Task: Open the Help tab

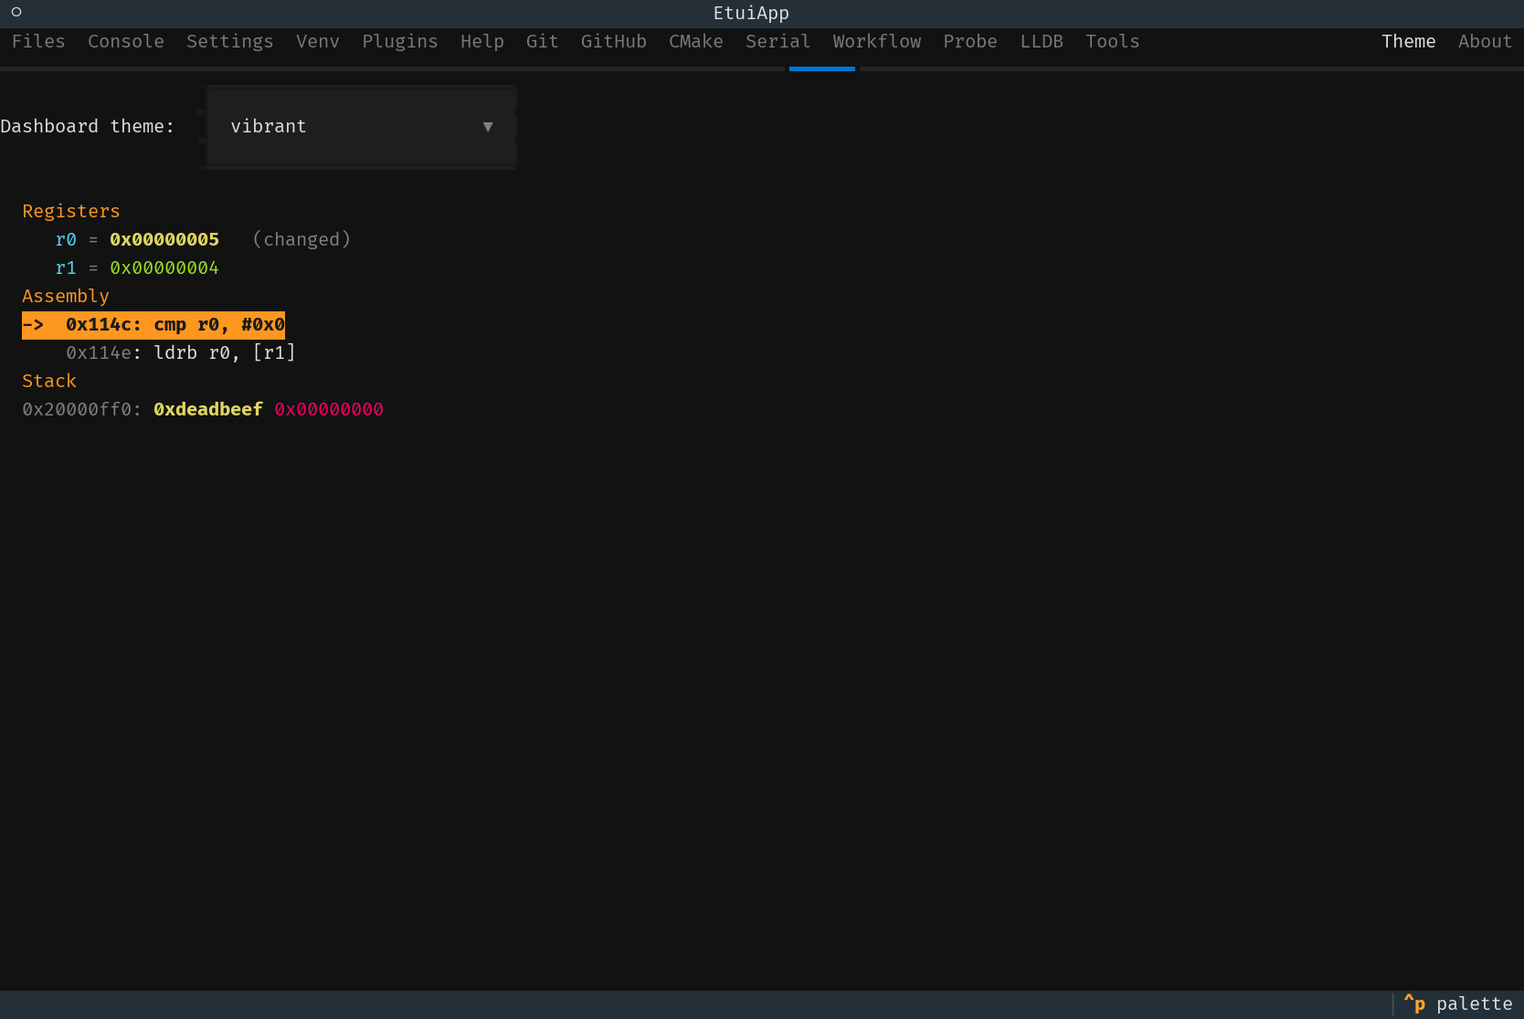Action: [x=482, y=41]
